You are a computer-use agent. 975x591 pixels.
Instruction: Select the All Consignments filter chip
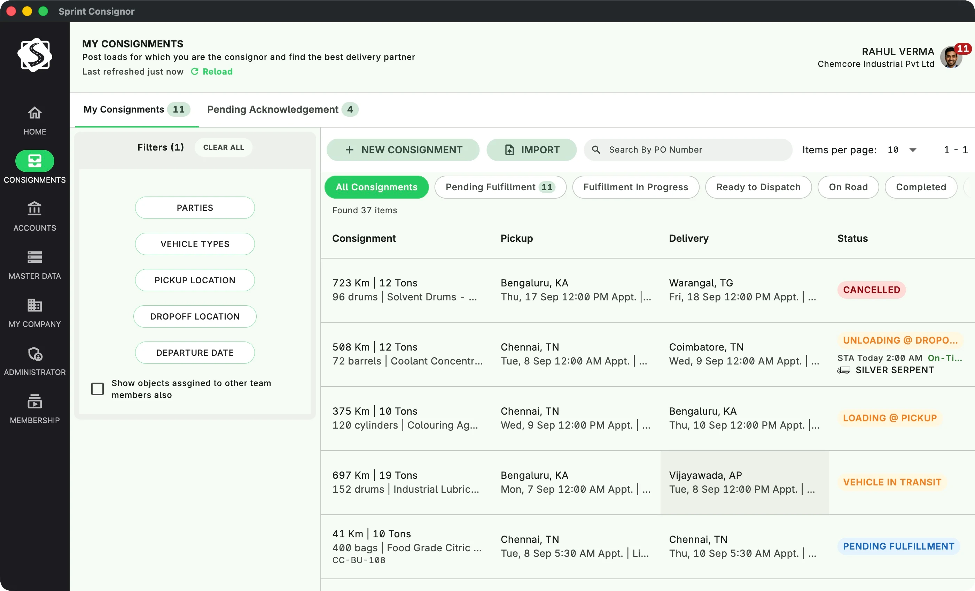point(376,187)
